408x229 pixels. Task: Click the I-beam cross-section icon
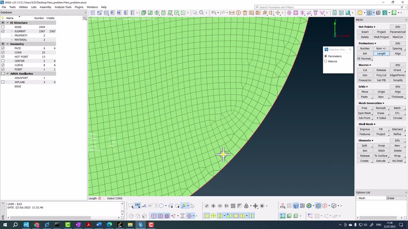pyautogui.click(x=183, y=216)
